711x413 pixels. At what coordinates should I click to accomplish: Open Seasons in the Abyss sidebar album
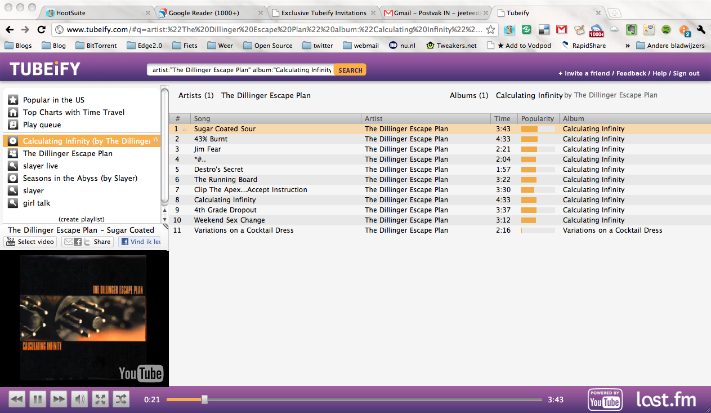80,178
